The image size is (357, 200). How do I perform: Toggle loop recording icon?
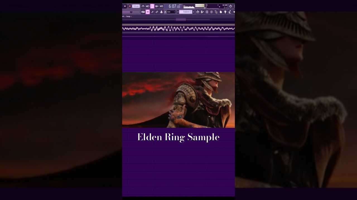[161, 6]
